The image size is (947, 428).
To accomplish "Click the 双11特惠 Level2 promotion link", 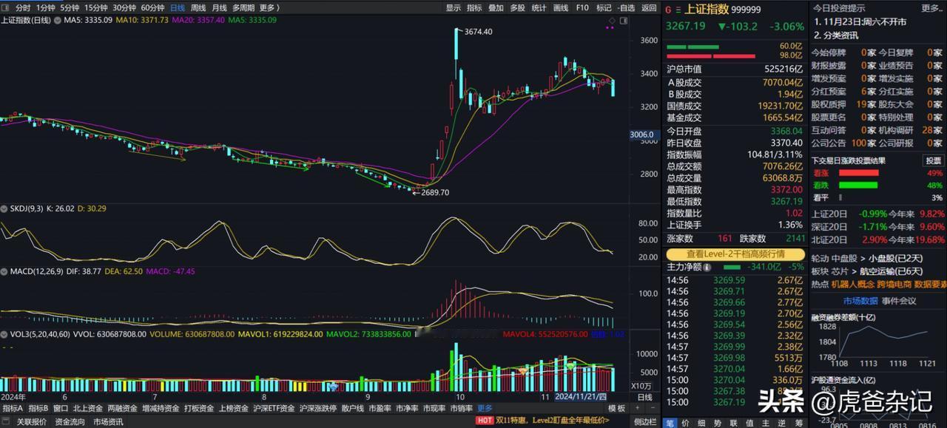I will click(x=553, y=421).
